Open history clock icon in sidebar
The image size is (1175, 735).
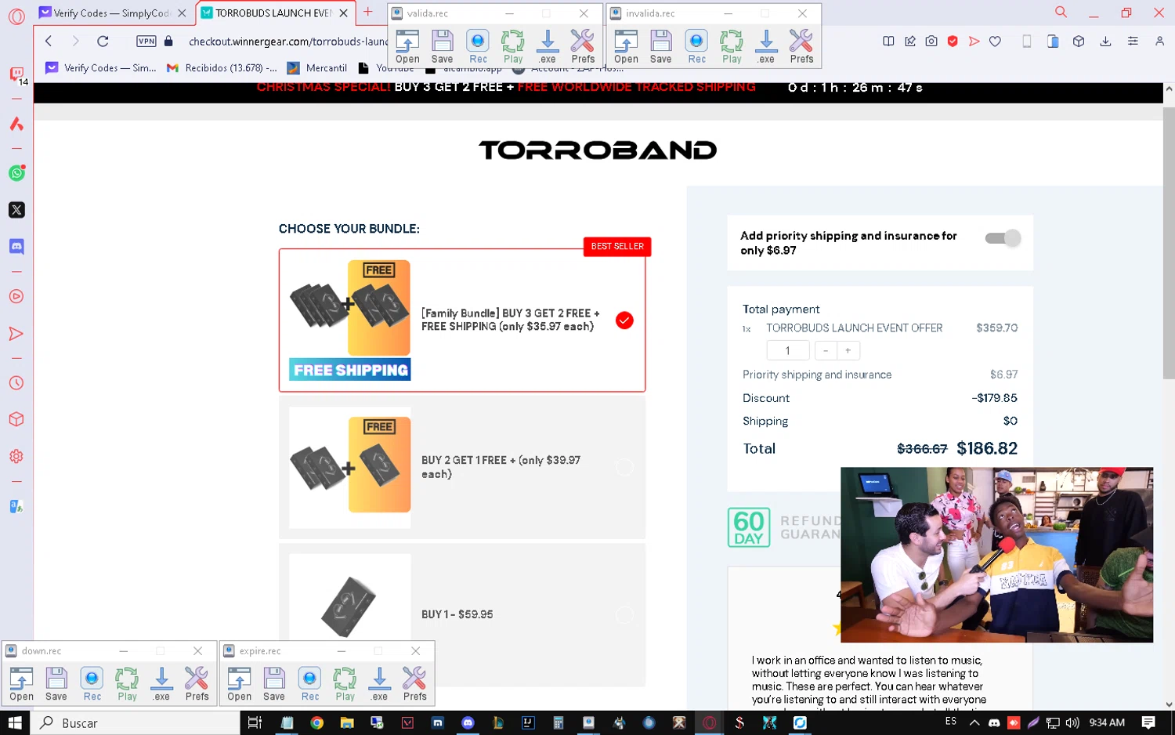pyautogui.click(x=16, y=383)
